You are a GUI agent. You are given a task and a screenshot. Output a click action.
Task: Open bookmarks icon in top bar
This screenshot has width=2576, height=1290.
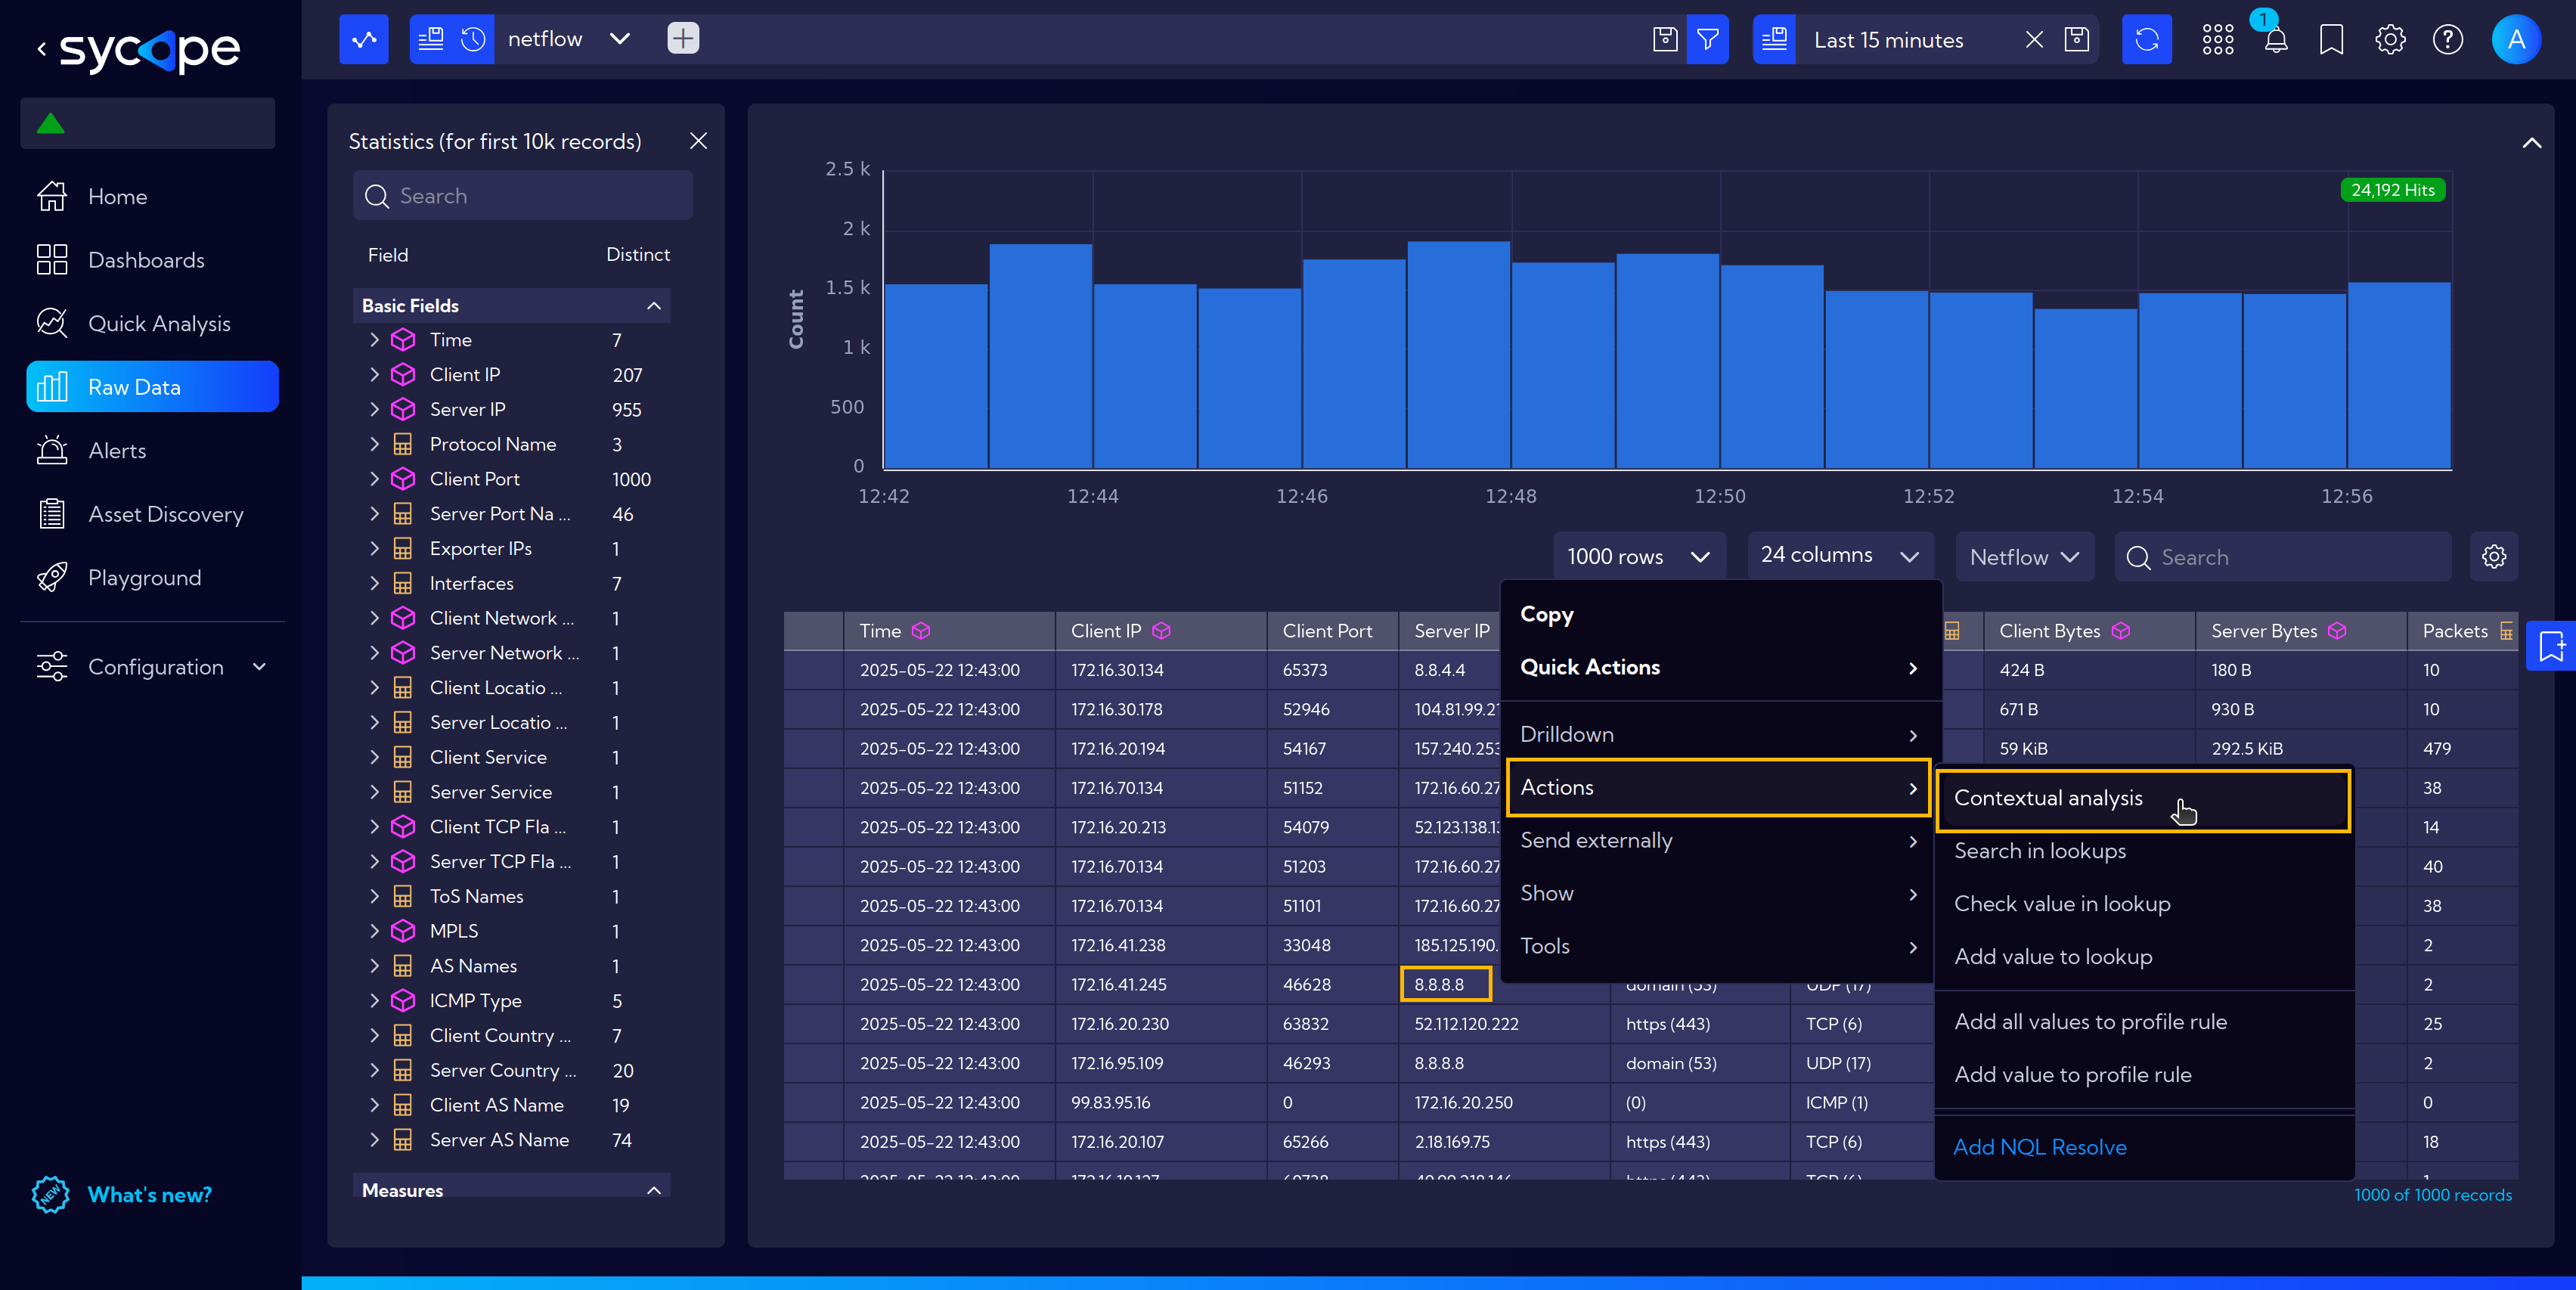2331,39
